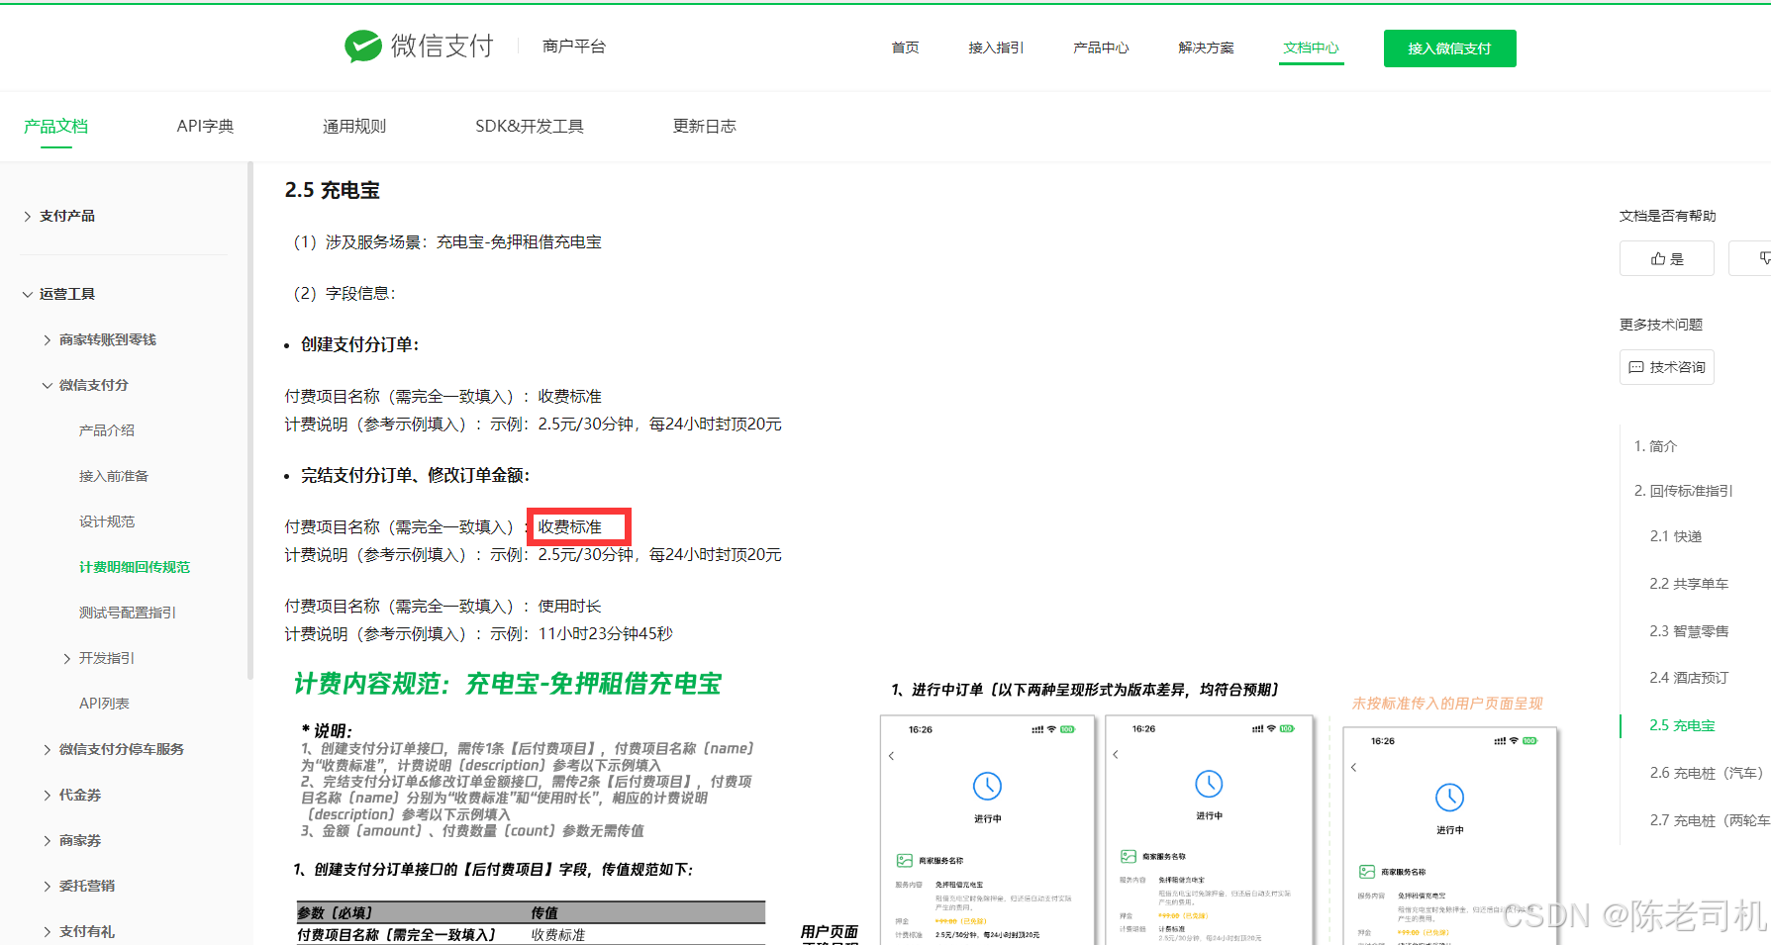Jump to 2.3 智慧零售 in outline
1771x945 pixels.
[1689, 631]
